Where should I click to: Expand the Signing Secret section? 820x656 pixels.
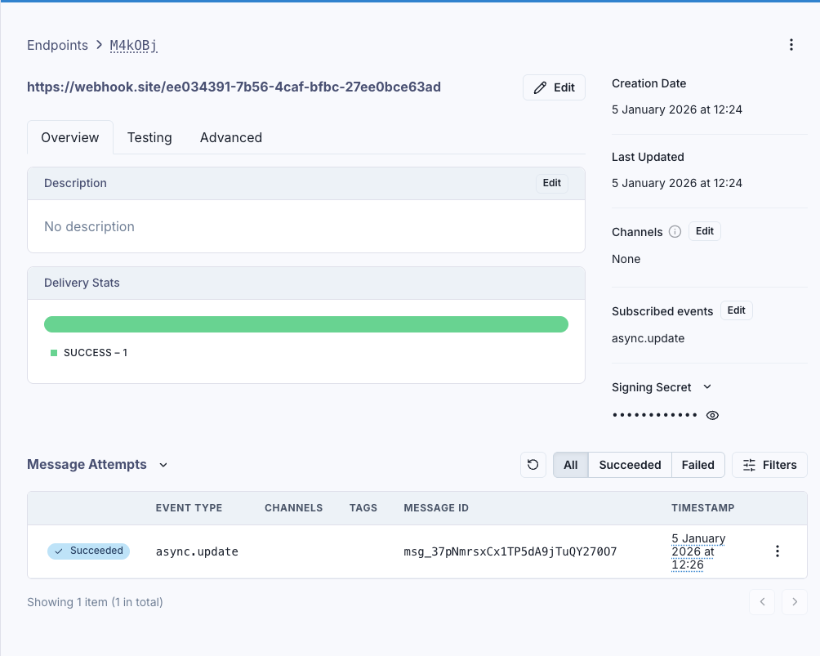coord(706,387)
